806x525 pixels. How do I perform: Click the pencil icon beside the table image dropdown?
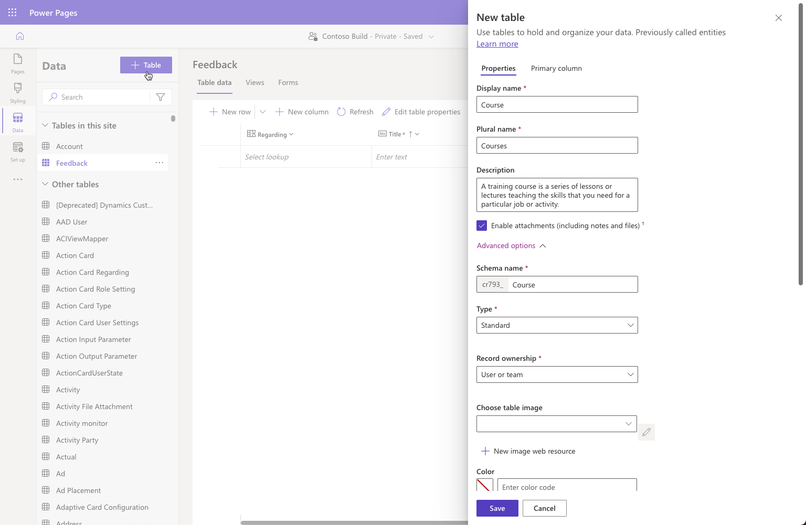point(646,432)
